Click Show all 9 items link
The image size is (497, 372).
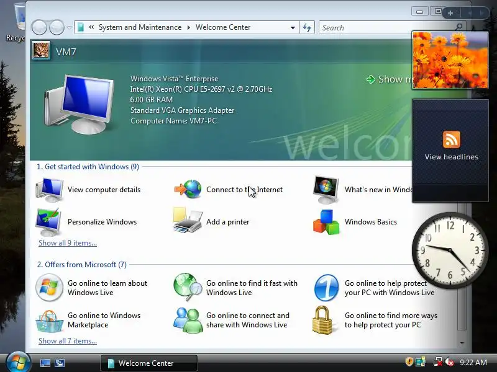click(x=68, y=243)
